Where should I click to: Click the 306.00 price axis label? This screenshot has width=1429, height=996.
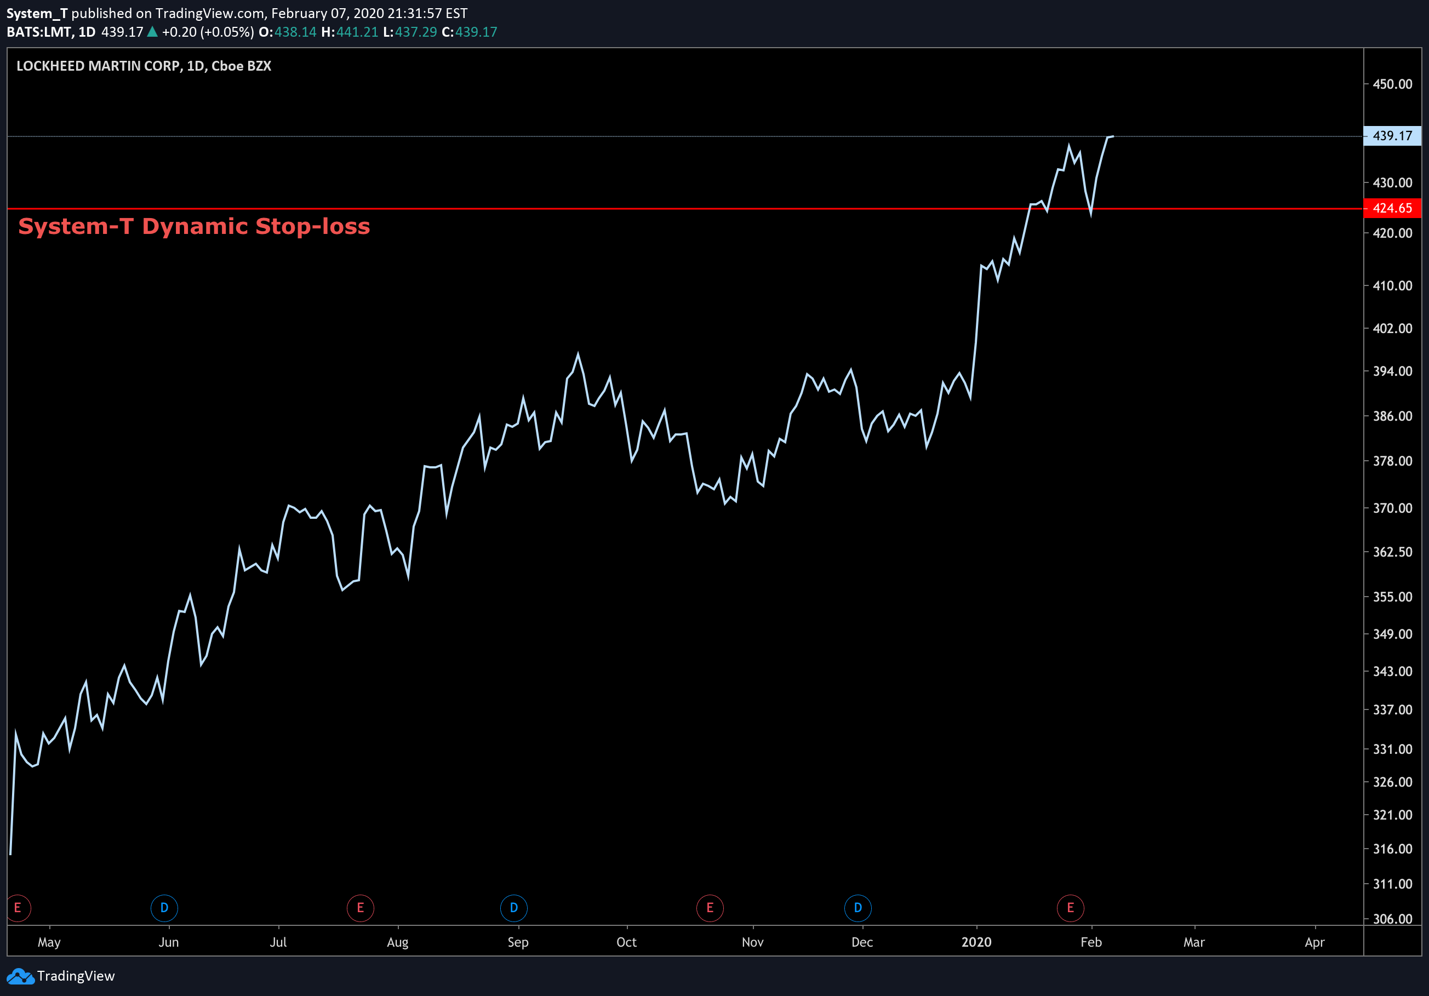[x=1393, y=919]
